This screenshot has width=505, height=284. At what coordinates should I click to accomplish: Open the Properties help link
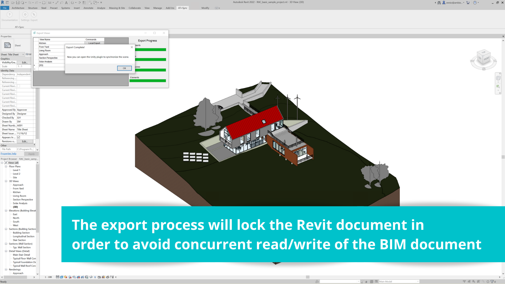[x=8, y=154]
